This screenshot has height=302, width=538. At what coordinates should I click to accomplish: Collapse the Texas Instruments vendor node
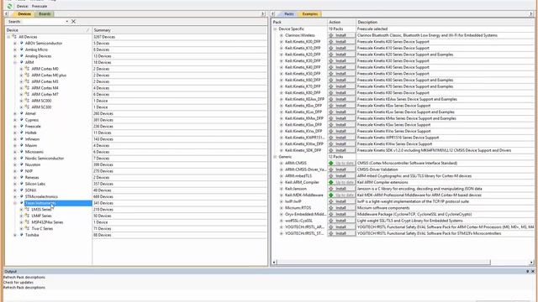point(15,203)
